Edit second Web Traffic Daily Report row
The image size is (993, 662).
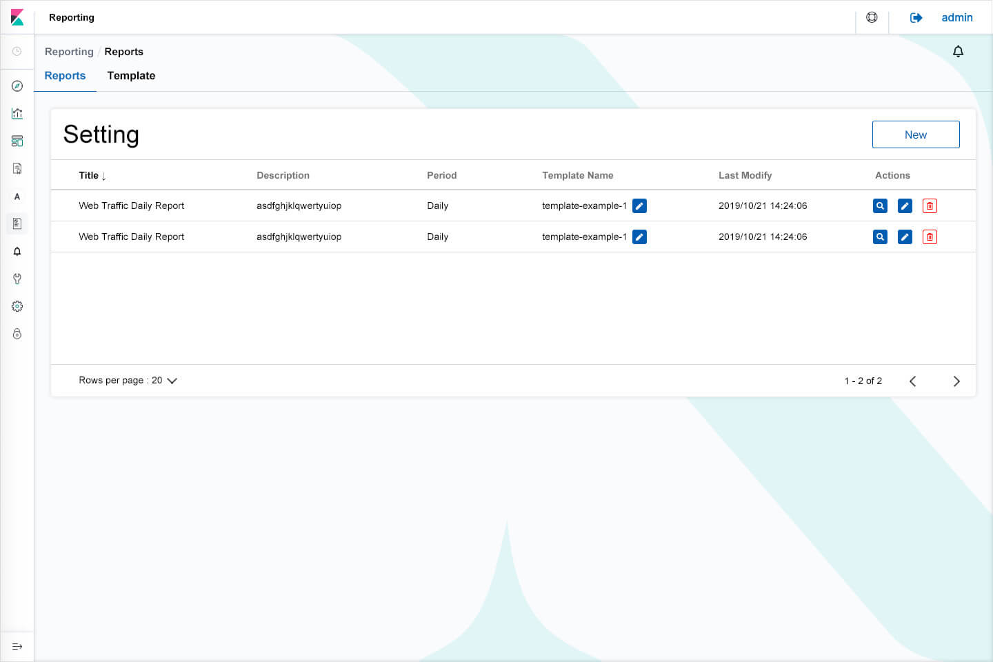point(905,237)
